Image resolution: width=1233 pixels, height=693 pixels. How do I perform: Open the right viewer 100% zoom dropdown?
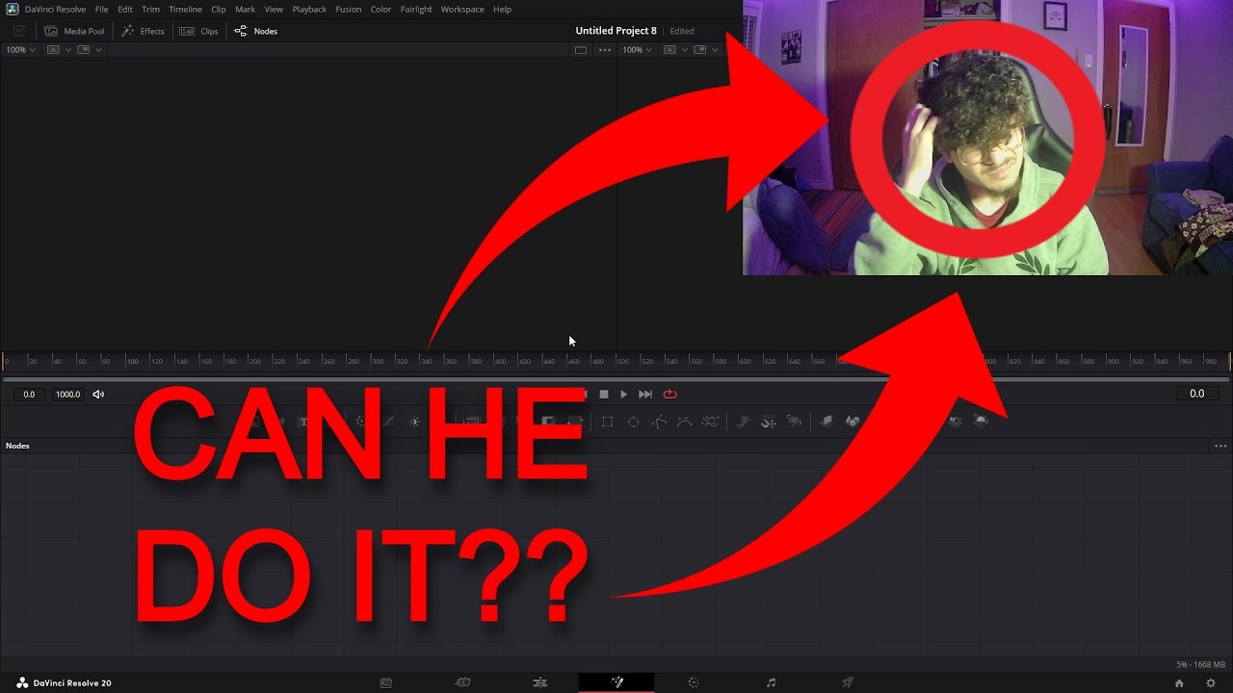638,50
